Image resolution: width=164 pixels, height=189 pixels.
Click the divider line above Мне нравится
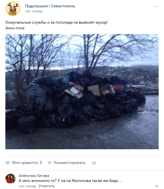pyautogui.click(x=82, y=156)
